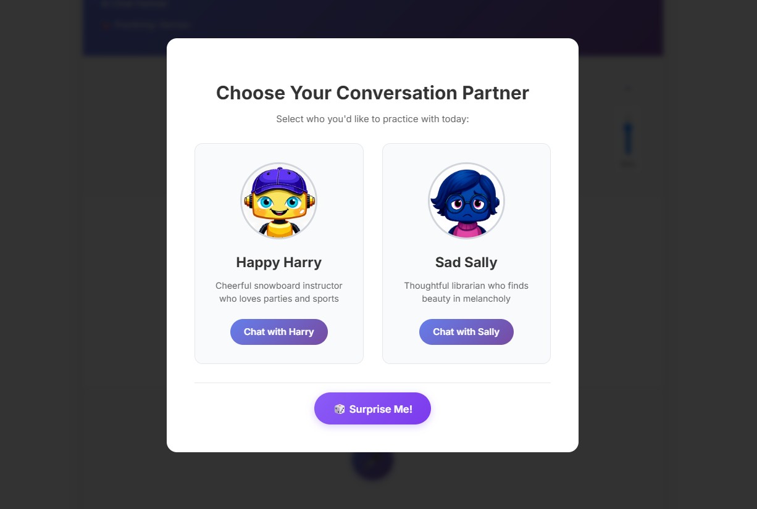Tap Harry's purple baseball cap
The width and height of the screenshot is (757, 509).
click(x=280, y=181)
